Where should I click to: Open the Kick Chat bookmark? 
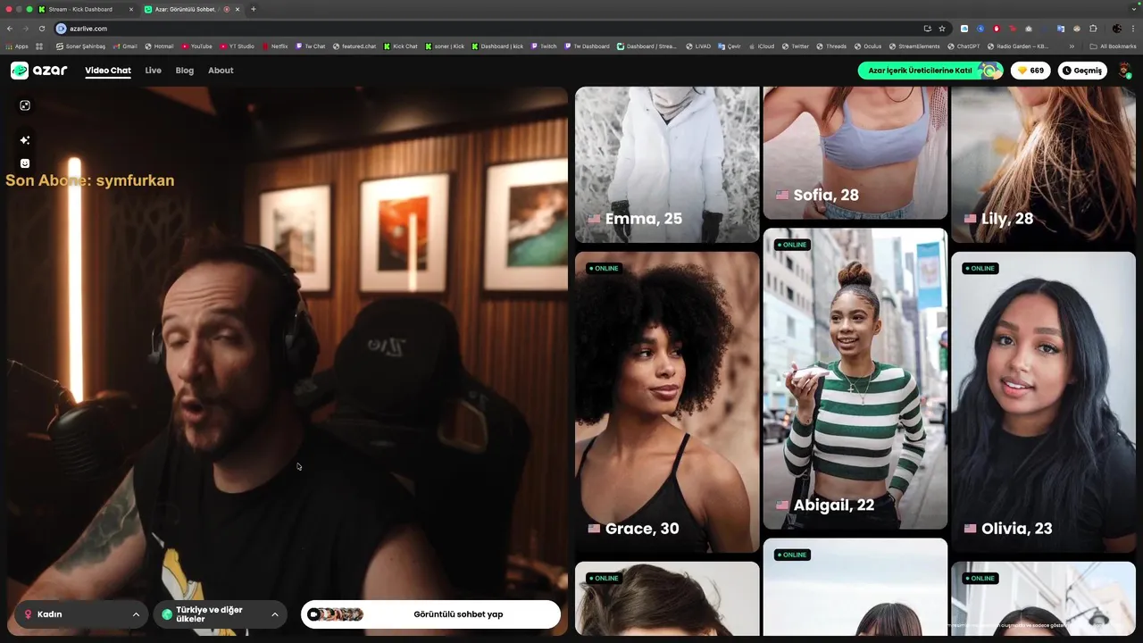coord(401,46)
